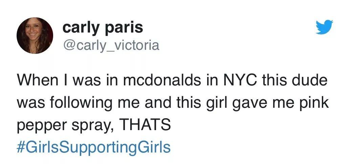Click the word gave in the tweet
The height and width of the screenshot is (164, 354).
coord(255,104)
